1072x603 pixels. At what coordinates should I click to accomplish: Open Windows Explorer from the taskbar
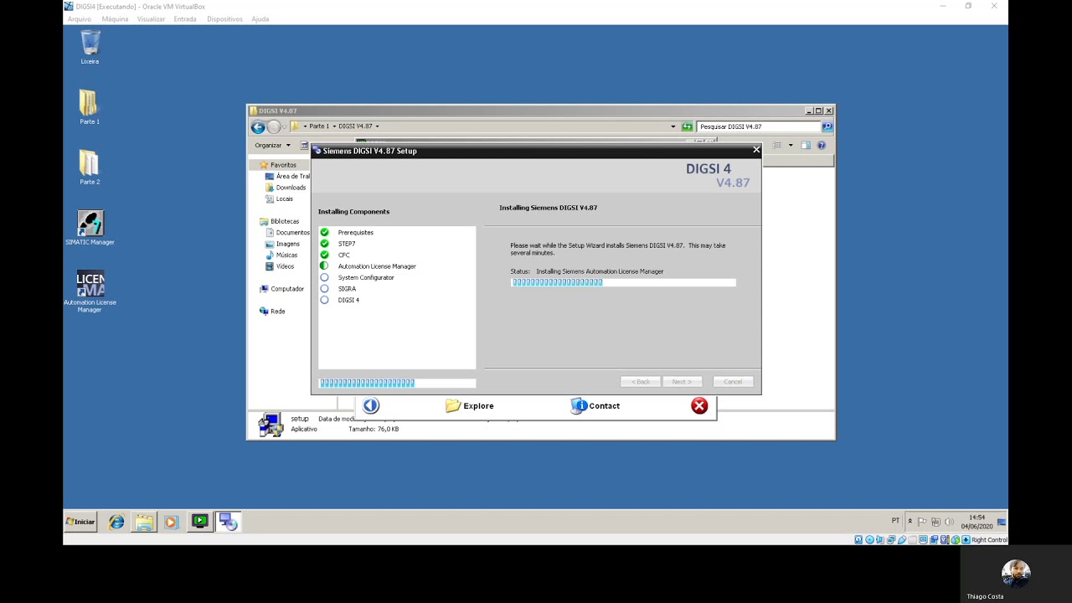pyautogui.click(x=144, y=522)
